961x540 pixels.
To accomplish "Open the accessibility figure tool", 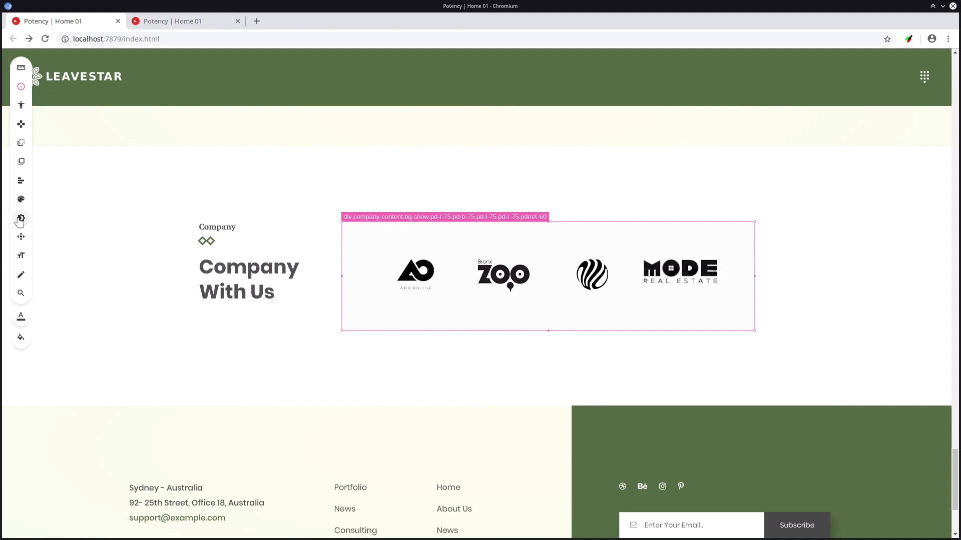I will pyautogui.click(x=21, y=105).
